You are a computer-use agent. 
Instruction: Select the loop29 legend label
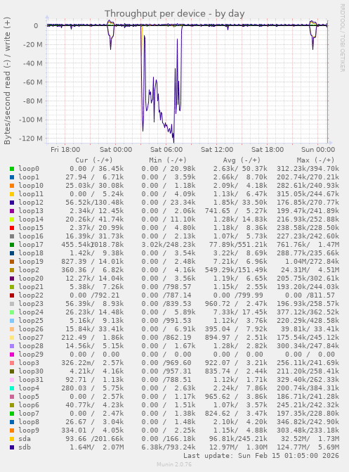click(31, 355)
